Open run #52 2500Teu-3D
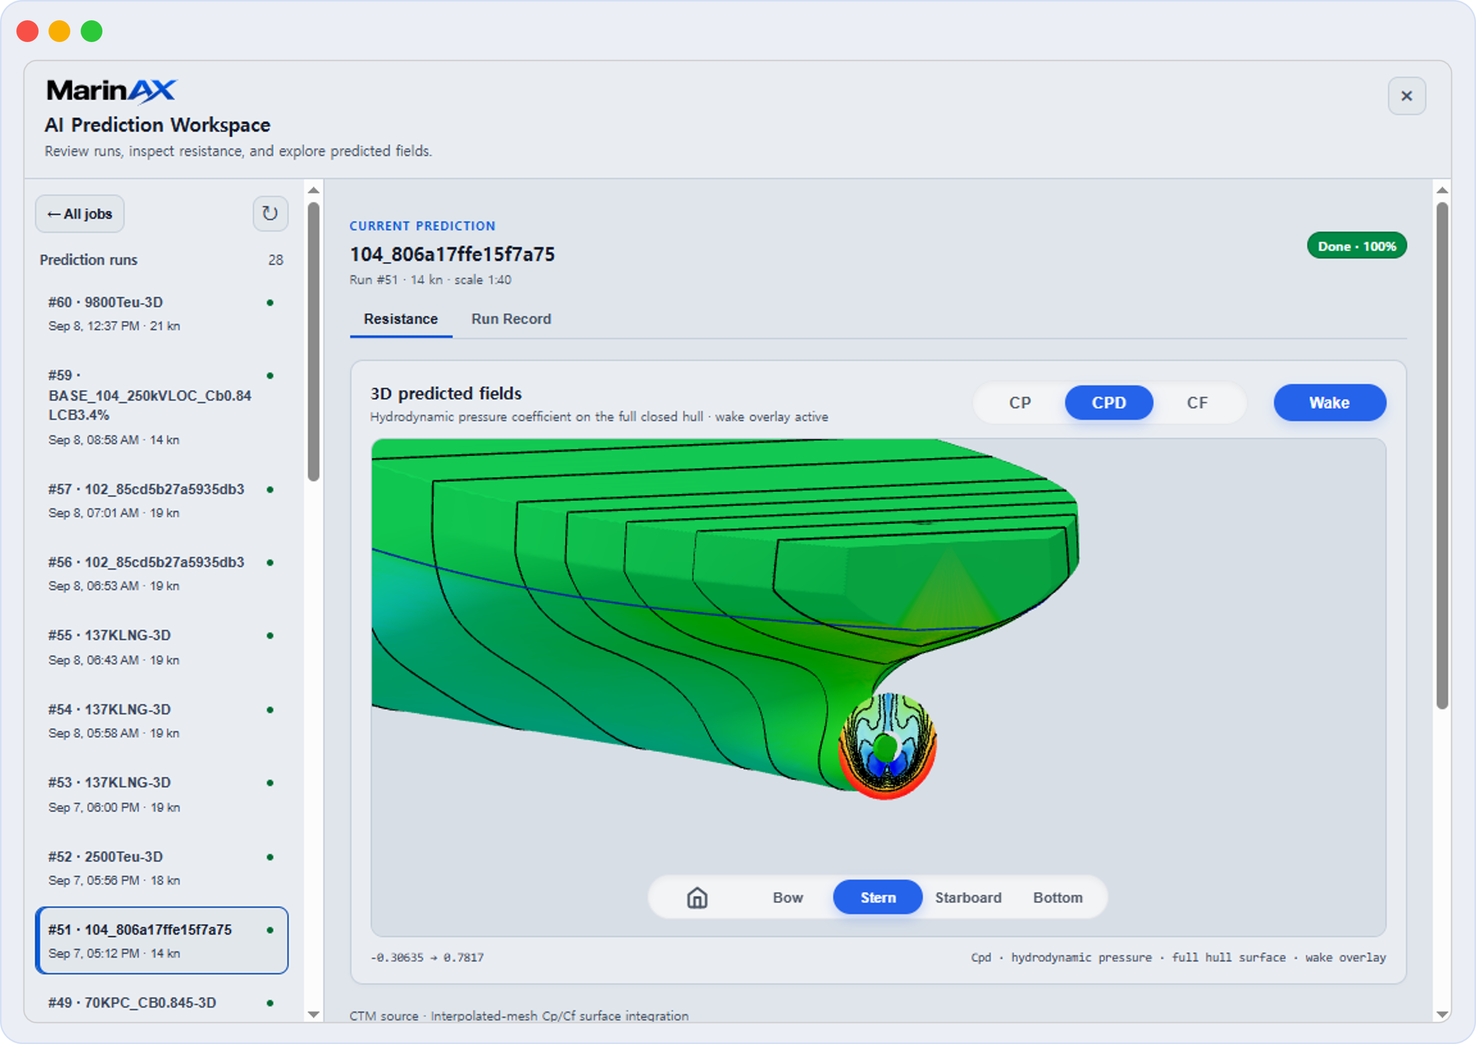1476x1044 pixels. pyautogui.click(x=161, y=868)
